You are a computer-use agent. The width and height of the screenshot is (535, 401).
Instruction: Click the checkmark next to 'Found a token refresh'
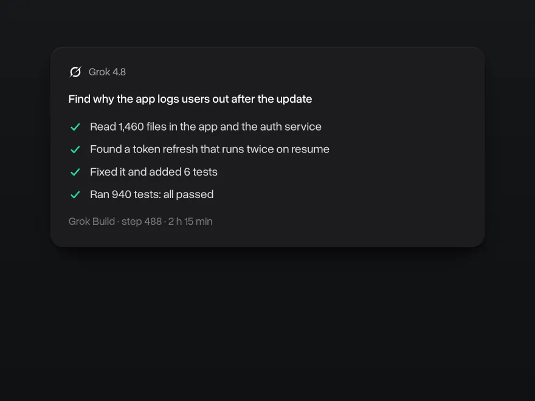point(75,149)
